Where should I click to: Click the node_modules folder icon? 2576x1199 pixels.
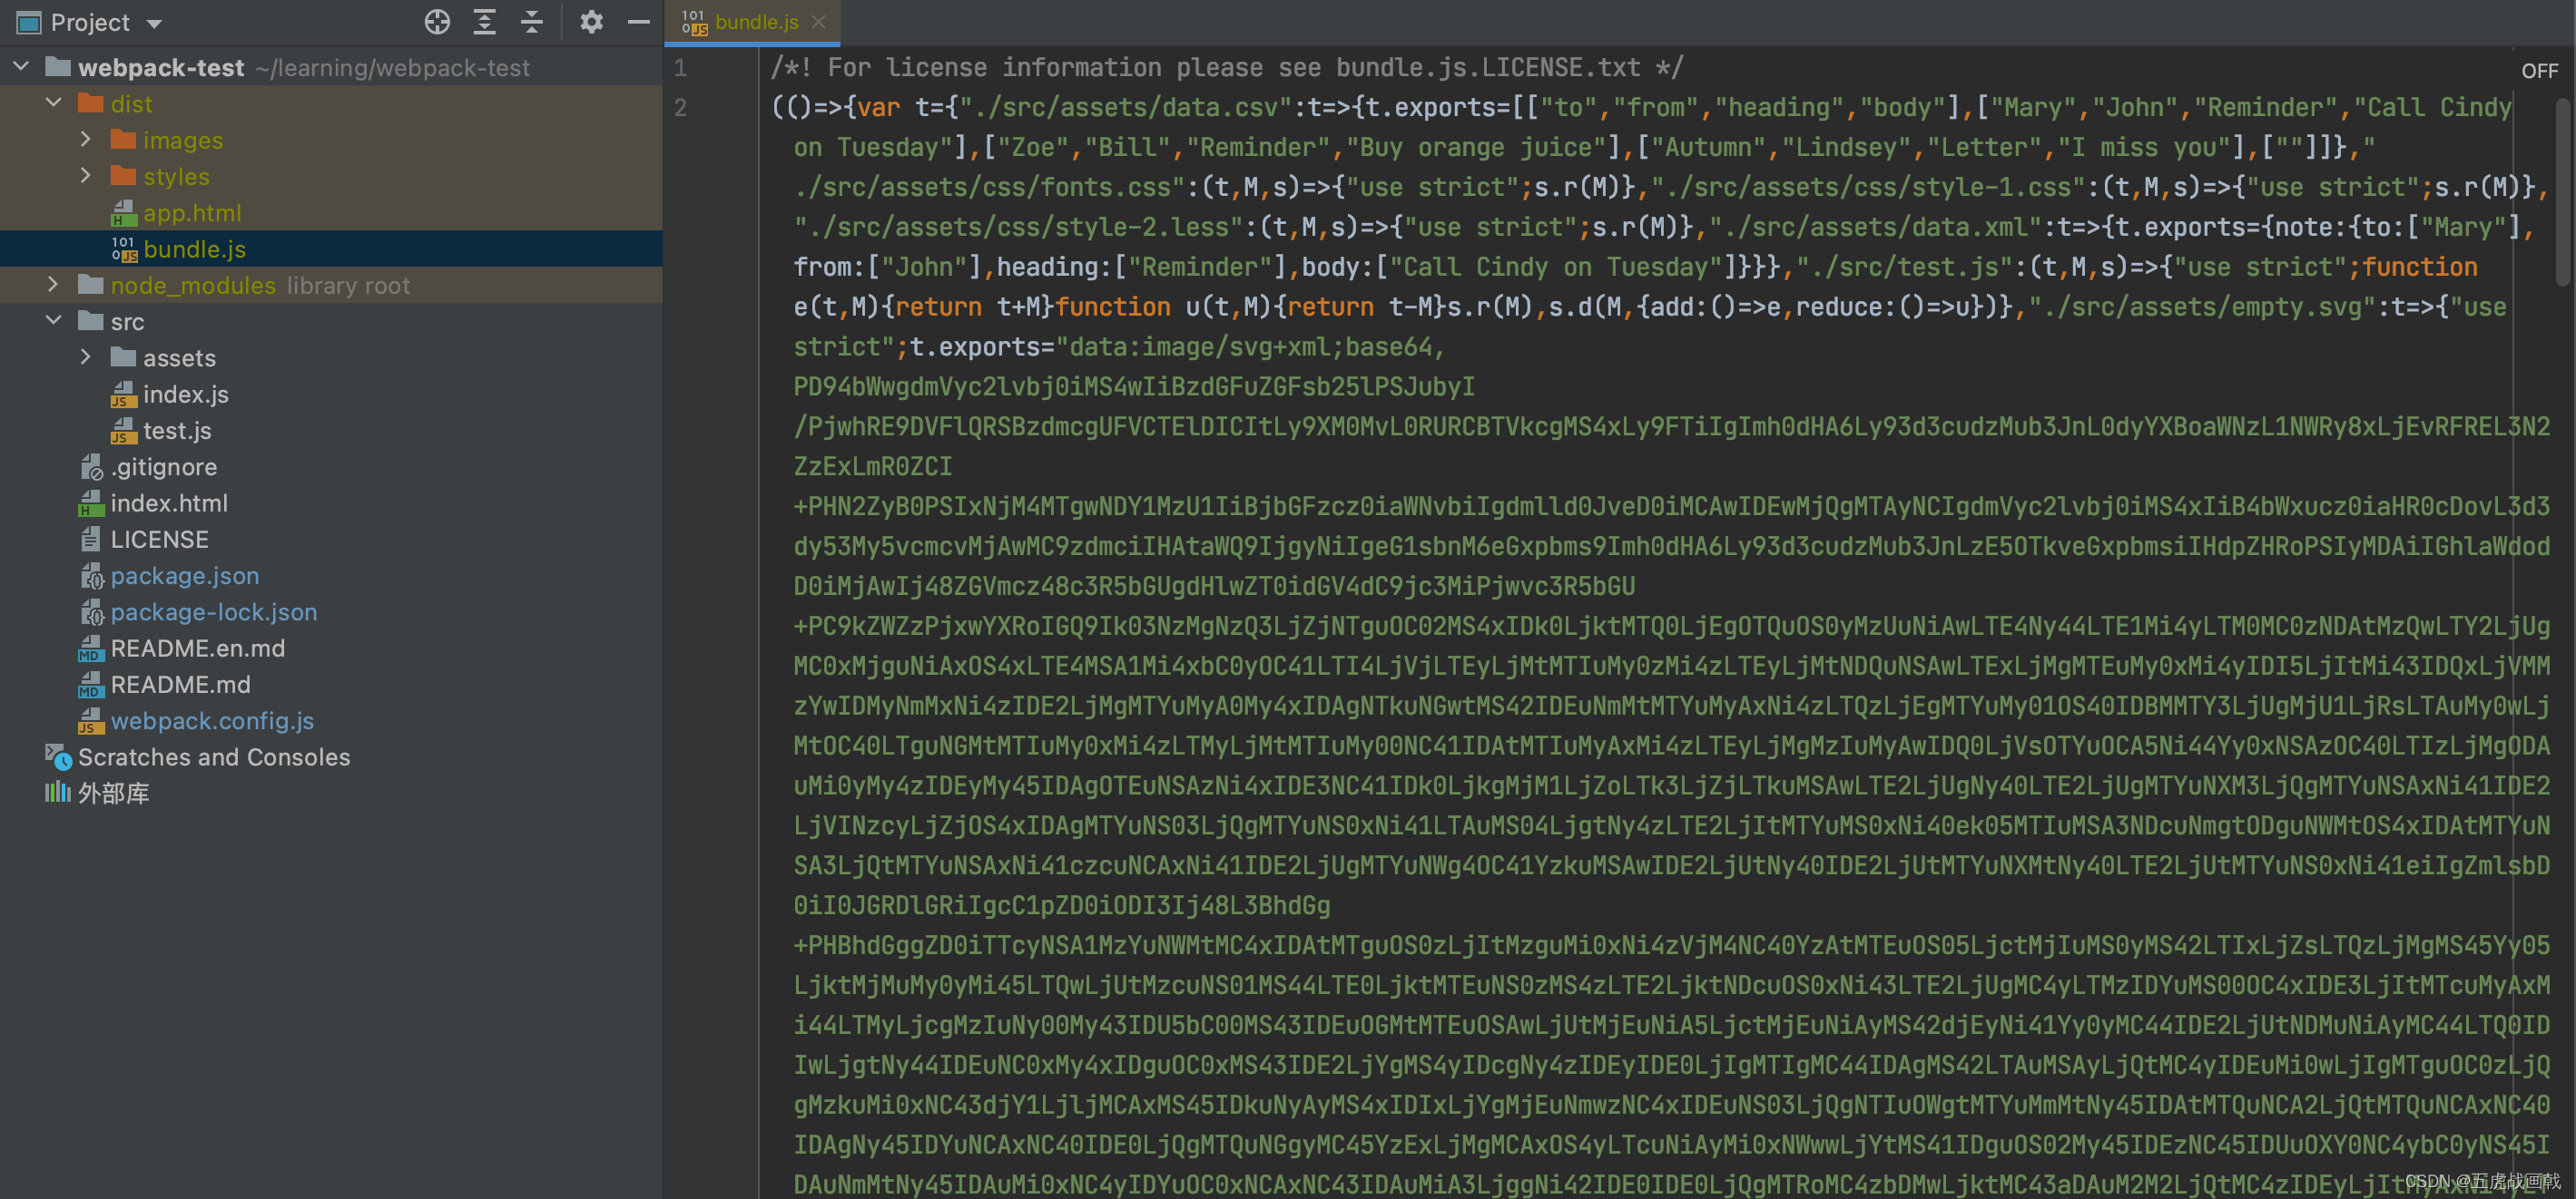point(91,285)
